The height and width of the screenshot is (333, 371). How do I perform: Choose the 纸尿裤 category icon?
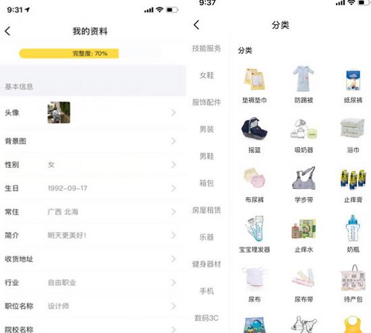tap(353, 80)
